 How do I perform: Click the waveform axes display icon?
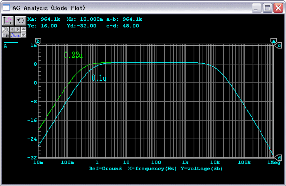coord(8,20)
